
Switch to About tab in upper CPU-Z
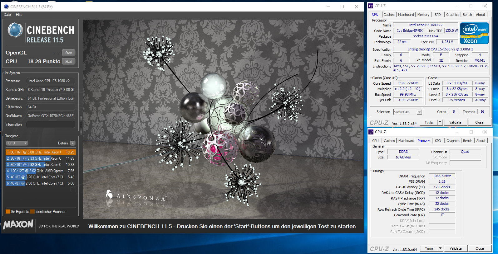[481, 15]
